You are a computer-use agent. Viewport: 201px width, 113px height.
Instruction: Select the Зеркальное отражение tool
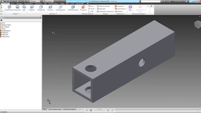coord(105,11)
